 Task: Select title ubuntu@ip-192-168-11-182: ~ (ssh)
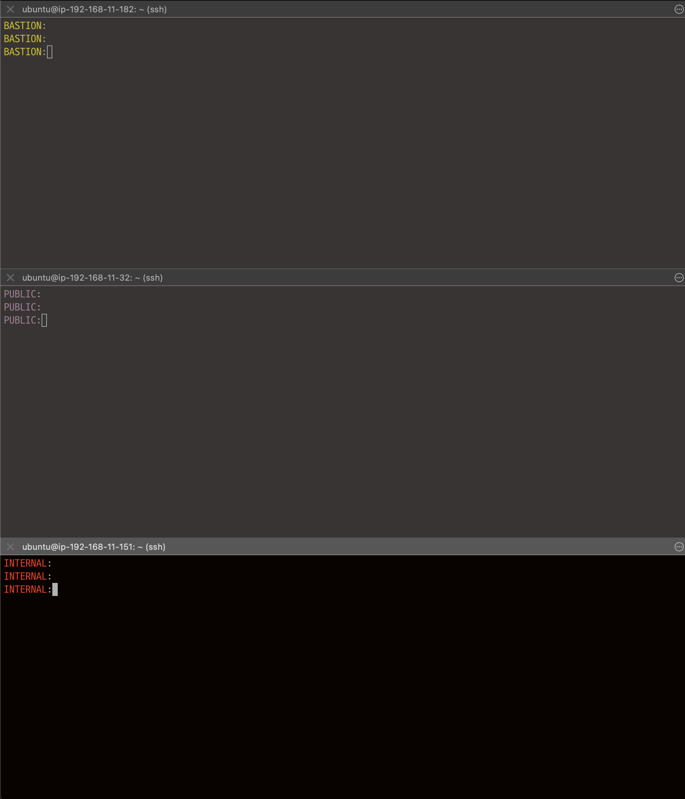(x=95, y=9)
